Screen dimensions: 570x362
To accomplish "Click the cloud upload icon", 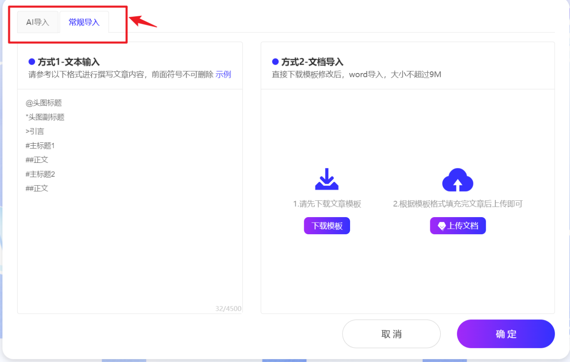I will (x=458, y=180).
